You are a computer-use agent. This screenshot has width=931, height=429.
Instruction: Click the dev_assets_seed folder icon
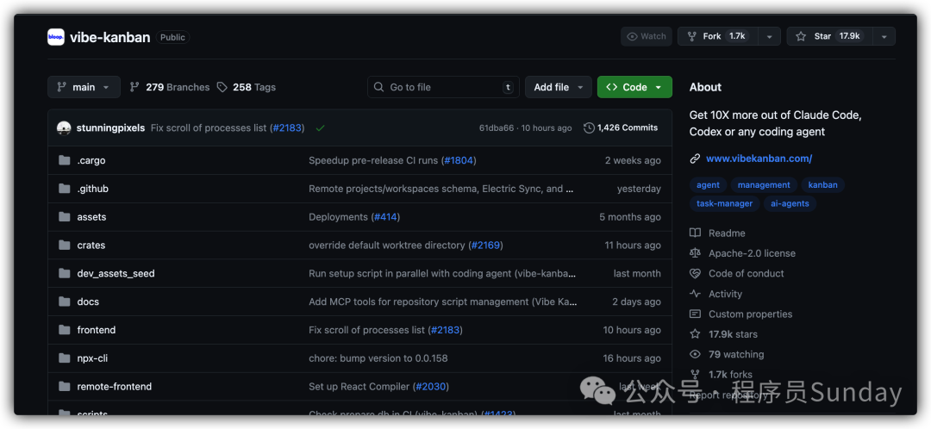click(64, 274)
